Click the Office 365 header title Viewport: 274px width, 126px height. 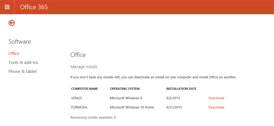pos(34,7)
